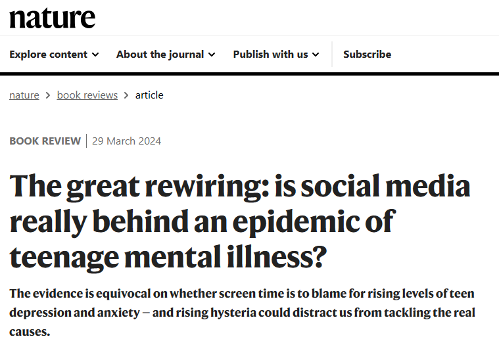Click the vertical divider left of Subscribe
This screenshot has height=343, width=499.
click(332, 54)
